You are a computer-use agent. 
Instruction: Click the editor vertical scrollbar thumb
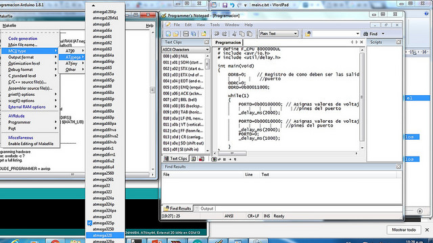362,97
